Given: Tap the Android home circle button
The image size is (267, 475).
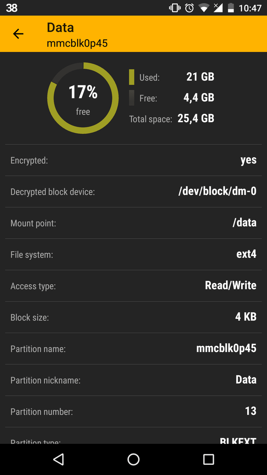Looking at the screenshot, I should point(133,459).
